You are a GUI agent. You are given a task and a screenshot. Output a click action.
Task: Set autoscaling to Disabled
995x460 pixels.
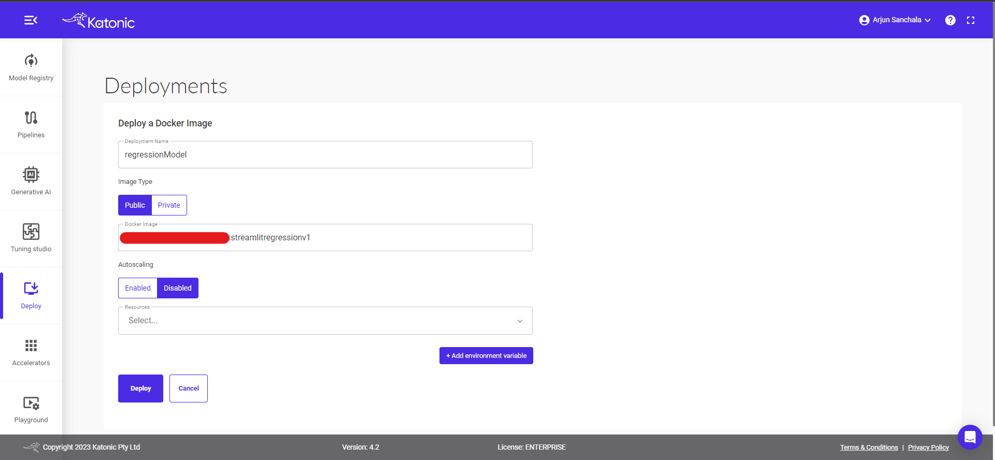[x=178, y=288]
